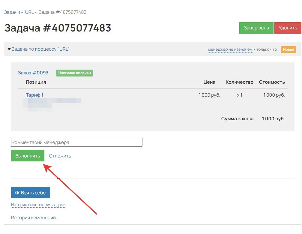Open the Задачи breadcrumb link
Image resolution: width=302 pixels, height=234 pixels.
(12, 12)
